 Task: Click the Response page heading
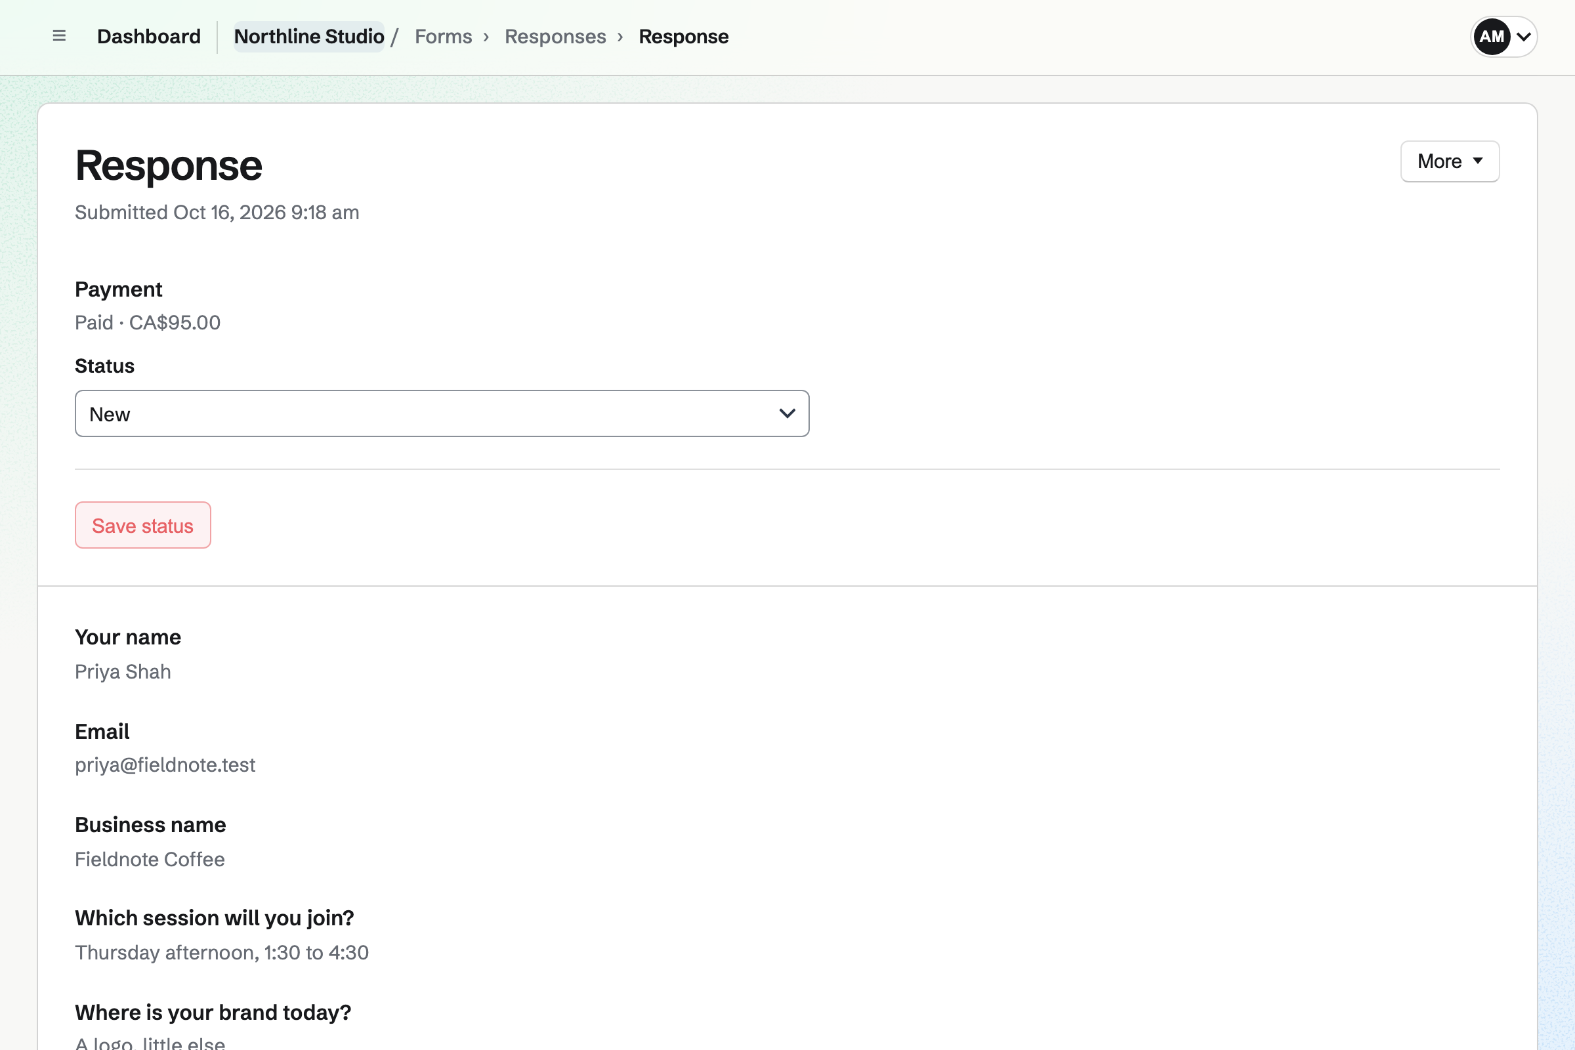(168, 165)
